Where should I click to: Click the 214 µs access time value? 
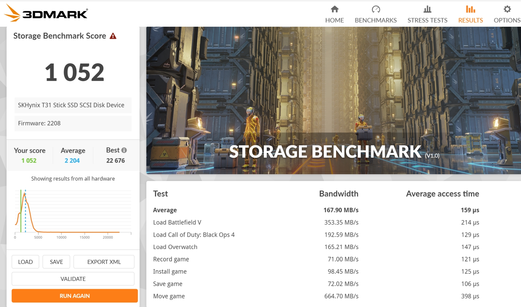point(470,222)
